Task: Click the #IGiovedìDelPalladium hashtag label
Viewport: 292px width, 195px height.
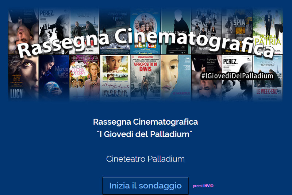Action: pos(237,76)
